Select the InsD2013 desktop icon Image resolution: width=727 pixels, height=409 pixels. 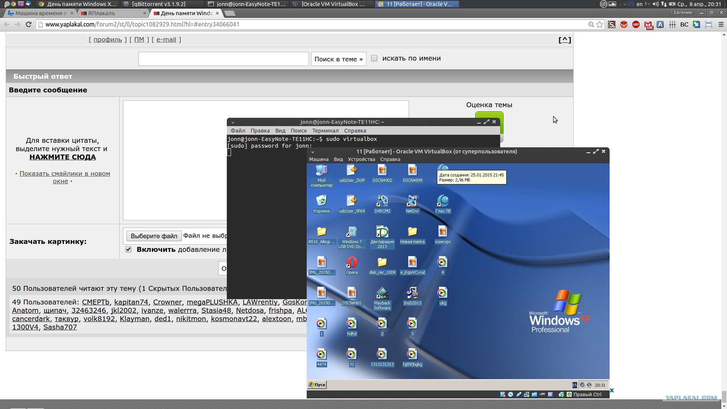(x=412, y=296)
